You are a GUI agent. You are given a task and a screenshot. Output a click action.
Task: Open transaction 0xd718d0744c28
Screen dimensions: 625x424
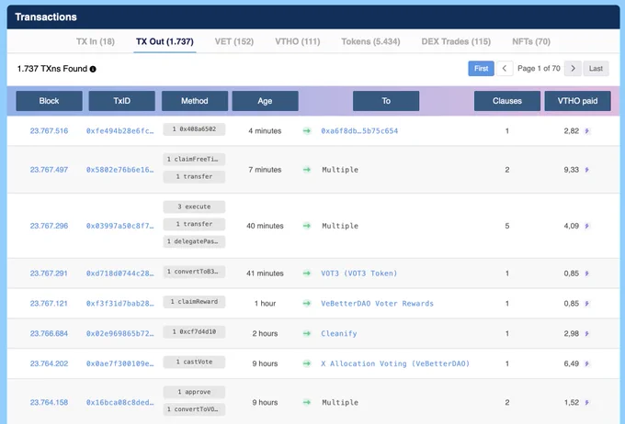click(x=120, y=273)
